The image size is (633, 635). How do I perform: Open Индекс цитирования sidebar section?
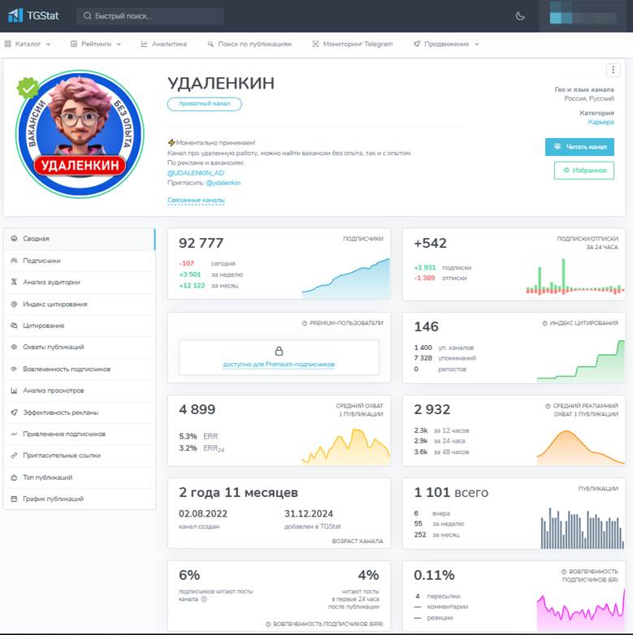point(54,305)
